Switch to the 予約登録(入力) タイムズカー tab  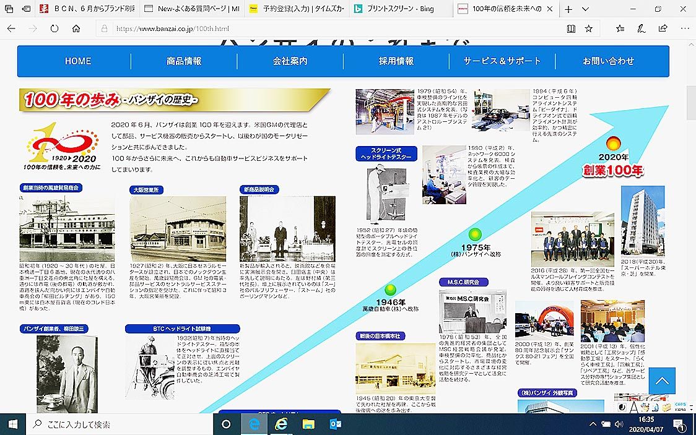tap(297, 9)
